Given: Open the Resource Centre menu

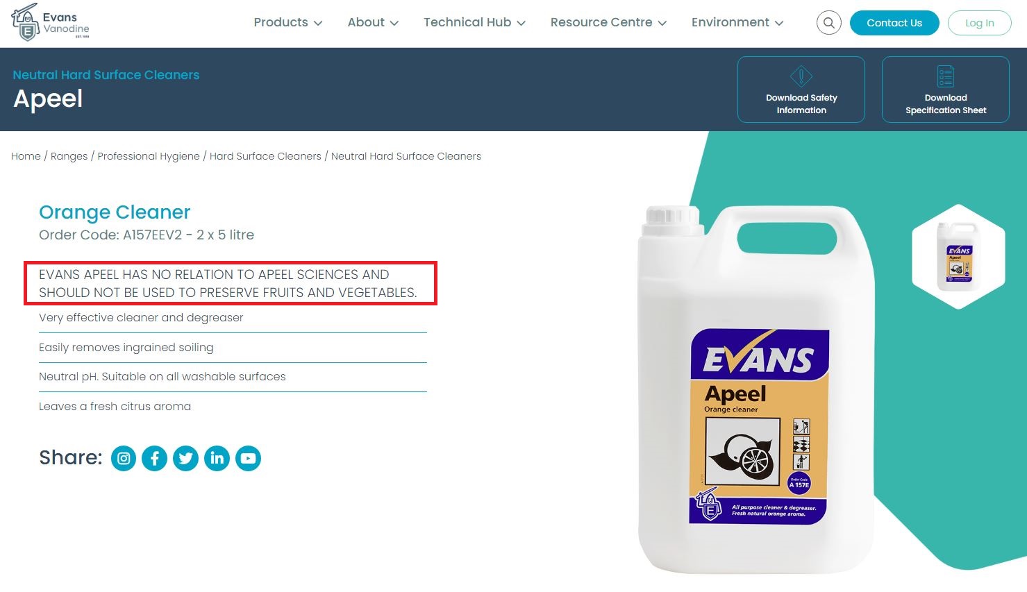Looking at the screenshot, I should 608,22.
